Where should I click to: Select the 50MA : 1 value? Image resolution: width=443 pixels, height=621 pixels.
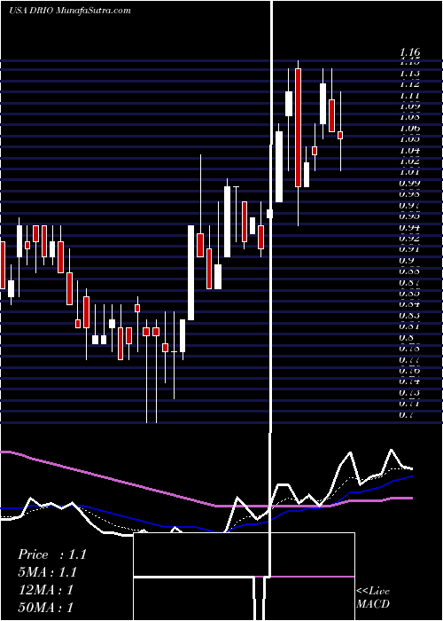coord(45,607)
